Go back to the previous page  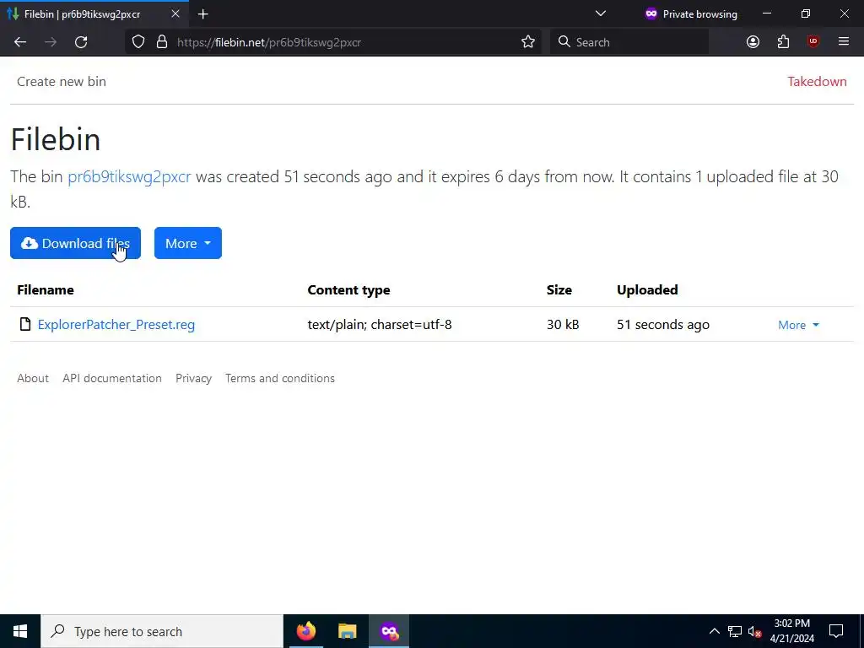click(20, 42)
